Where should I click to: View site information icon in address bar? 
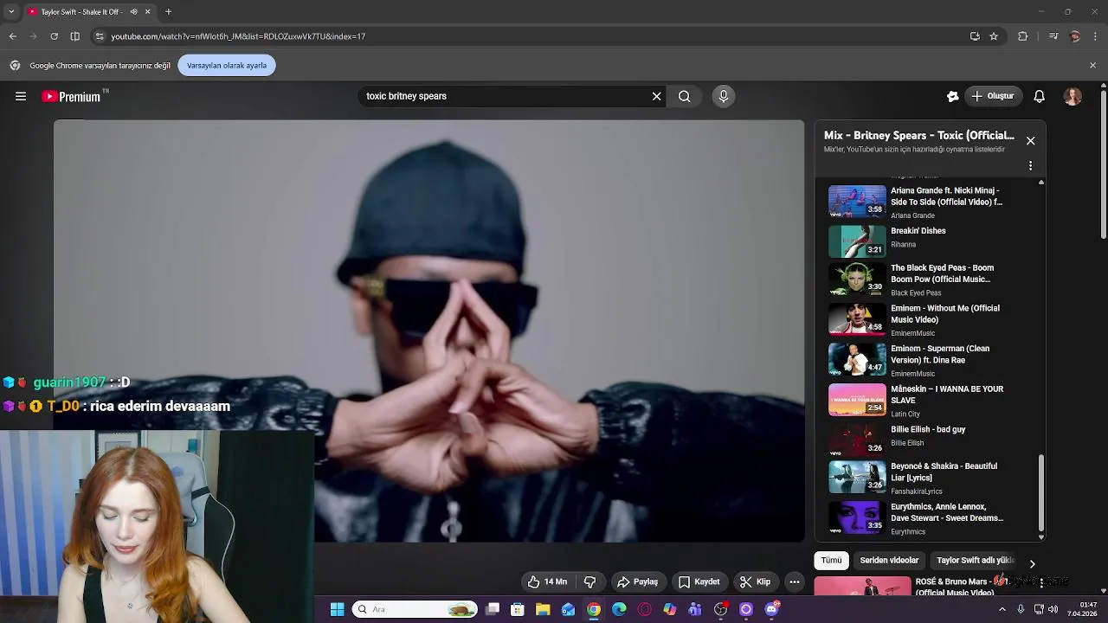click(x=100, y=36)
